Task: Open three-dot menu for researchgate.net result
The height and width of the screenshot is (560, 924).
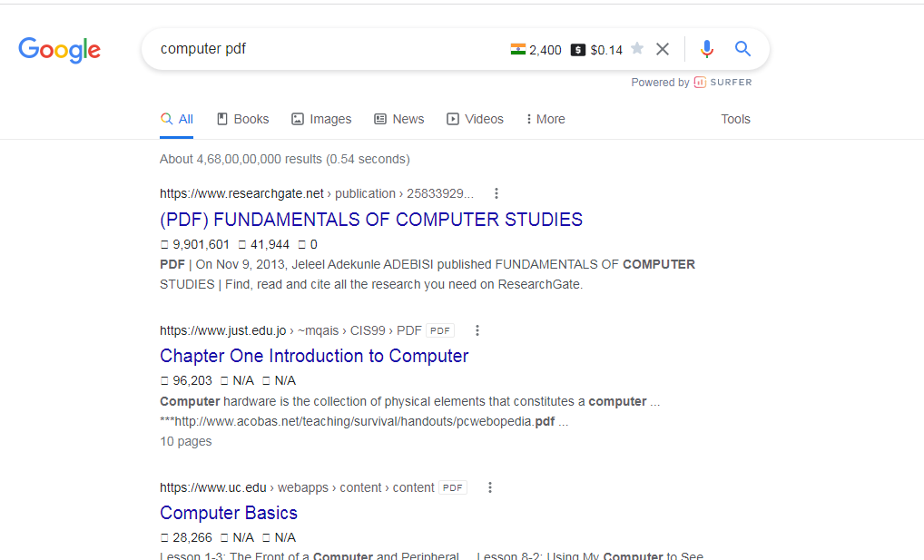Action: click(x=496, y=193)
